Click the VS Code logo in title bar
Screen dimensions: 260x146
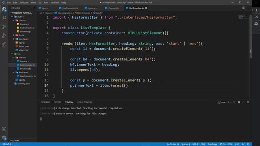coord(3,2)
